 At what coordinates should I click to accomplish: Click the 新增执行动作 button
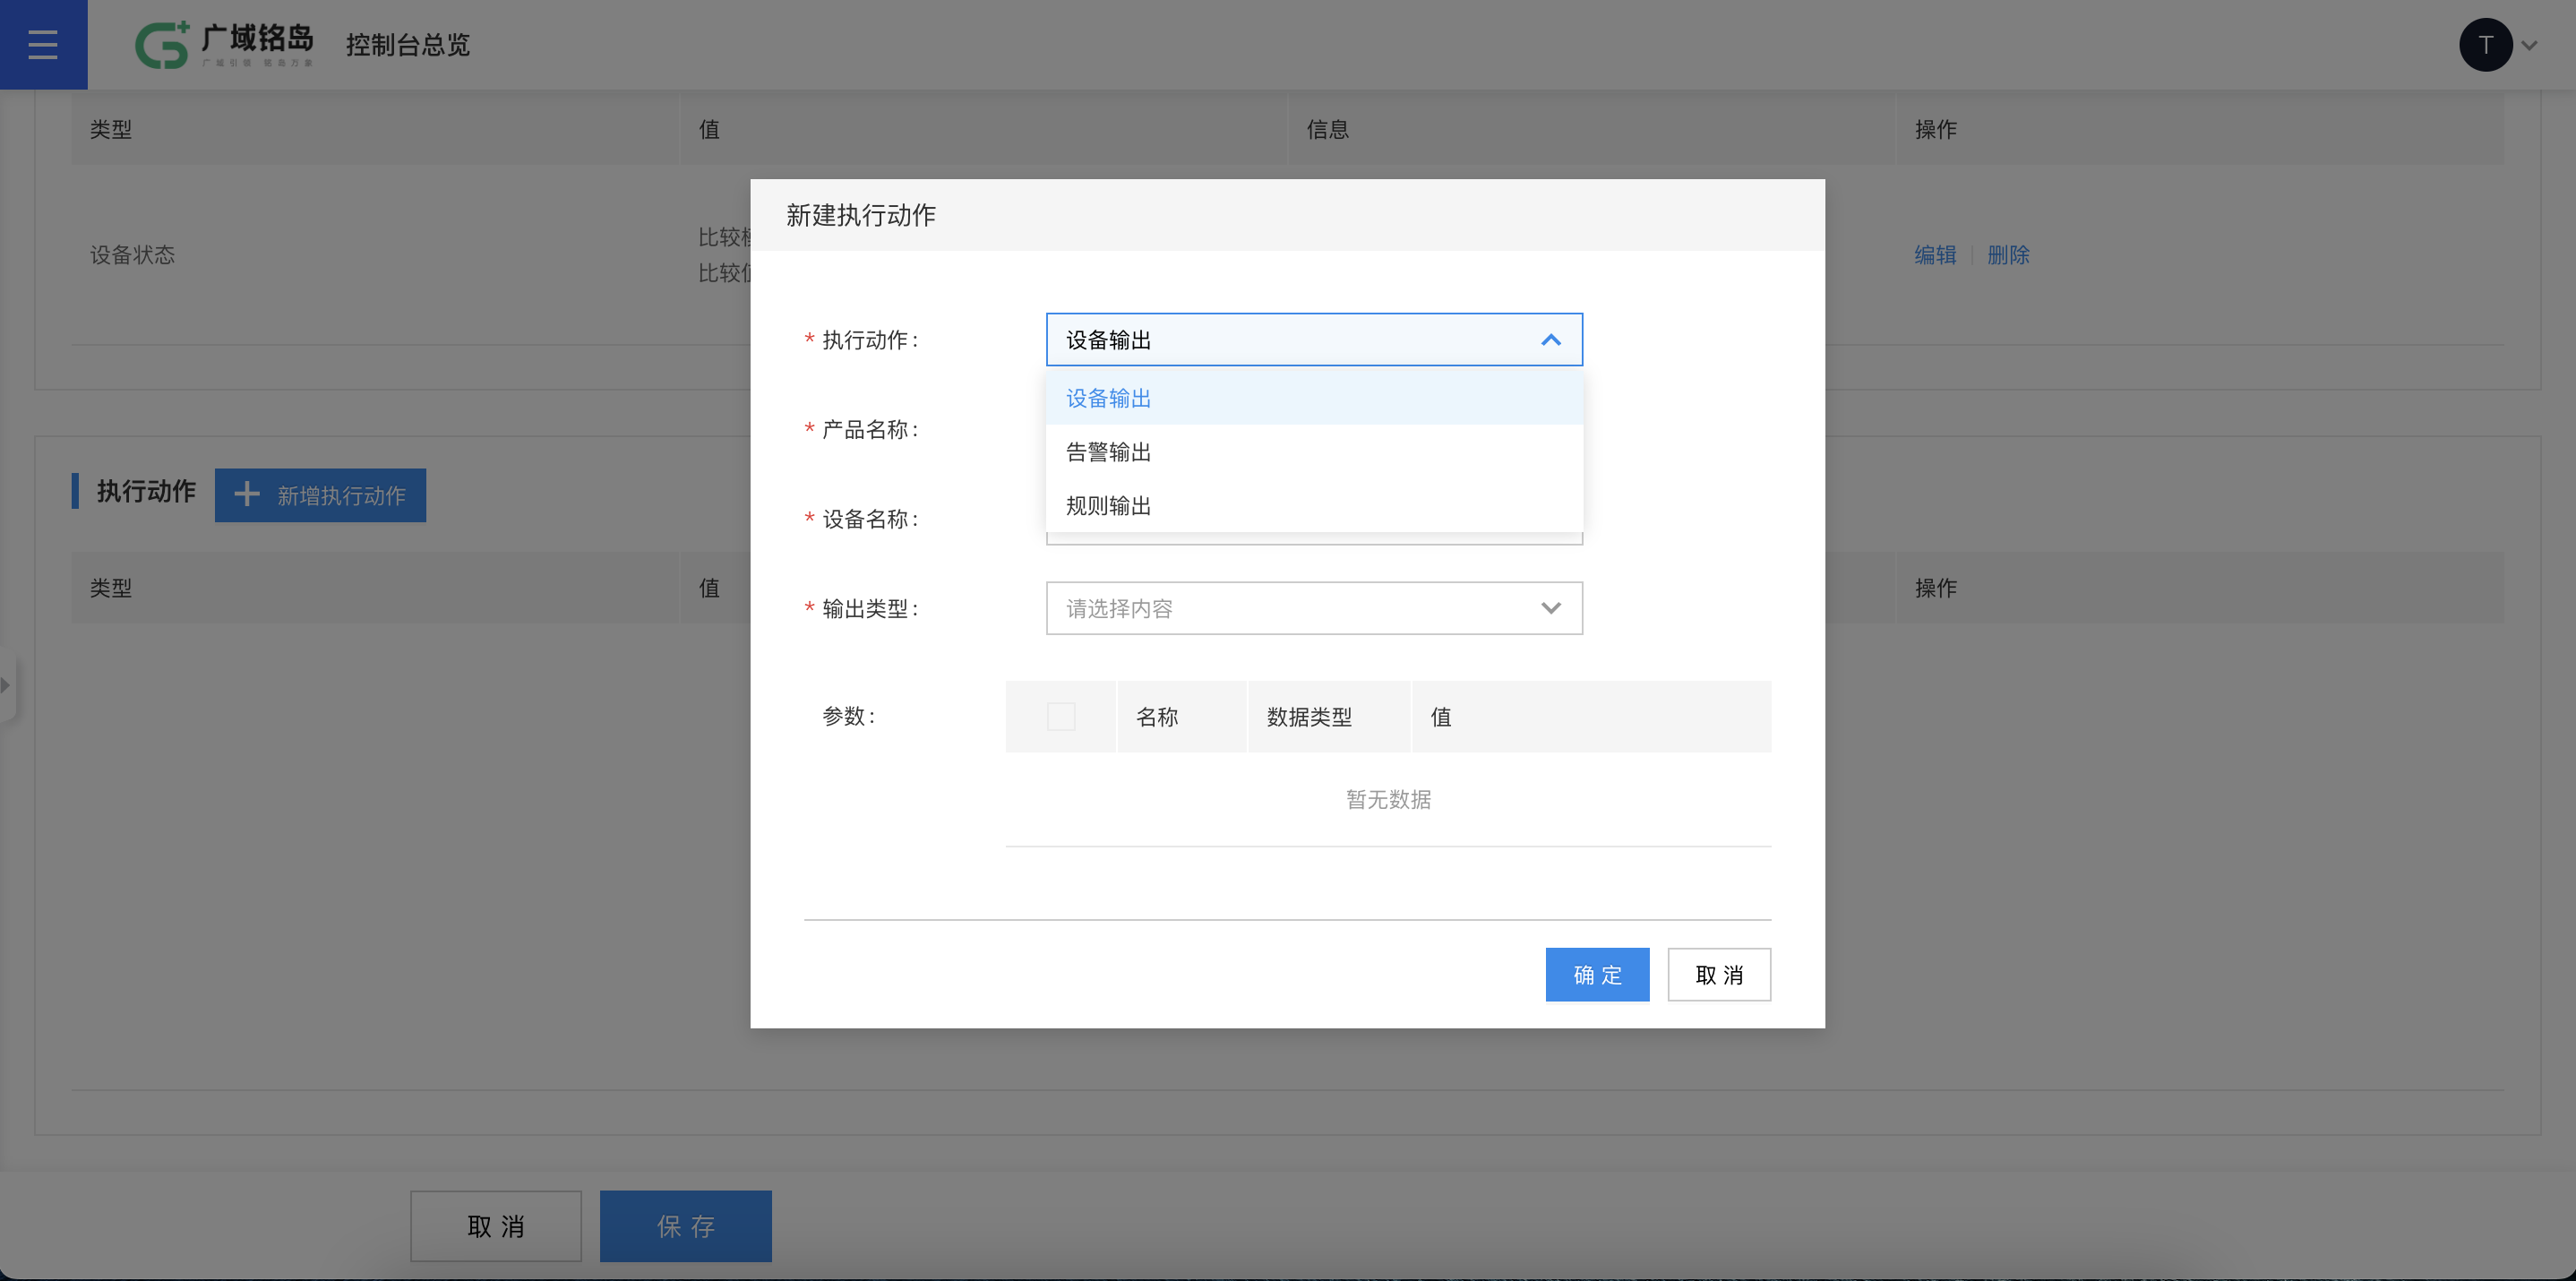click(320, 495)
